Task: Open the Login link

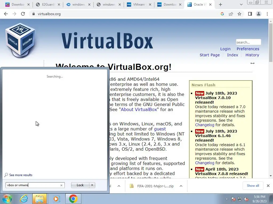Action: pos(225,49)
